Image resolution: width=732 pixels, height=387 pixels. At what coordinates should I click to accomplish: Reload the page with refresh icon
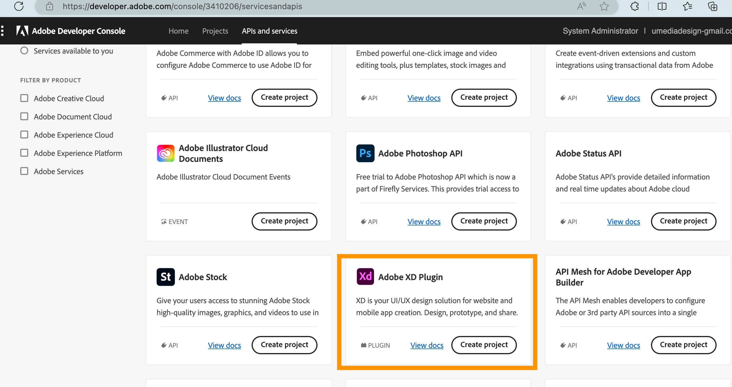19,6
